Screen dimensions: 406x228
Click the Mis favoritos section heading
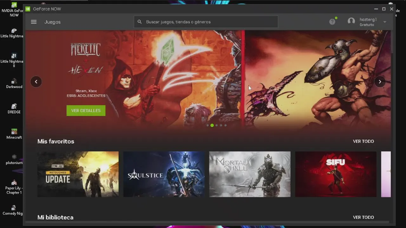coord(56,141)
